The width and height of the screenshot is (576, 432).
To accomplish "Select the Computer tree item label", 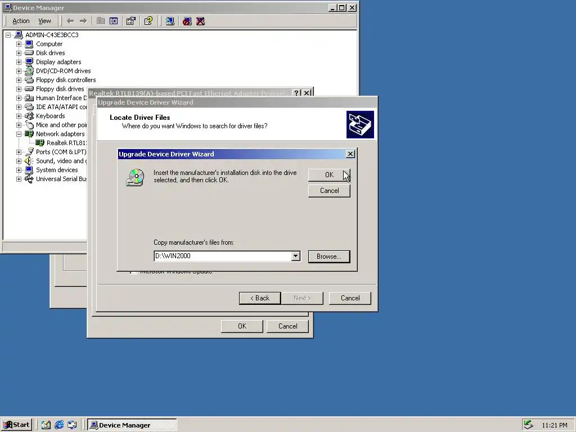I will point(49,44).
